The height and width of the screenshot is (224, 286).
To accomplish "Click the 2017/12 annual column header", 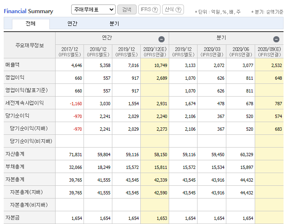I will 70,51.
